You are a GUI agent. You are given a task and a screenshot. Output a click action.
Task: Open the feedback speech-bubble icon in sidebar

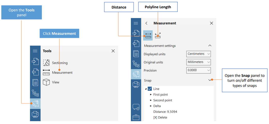(x=136, y=107)
